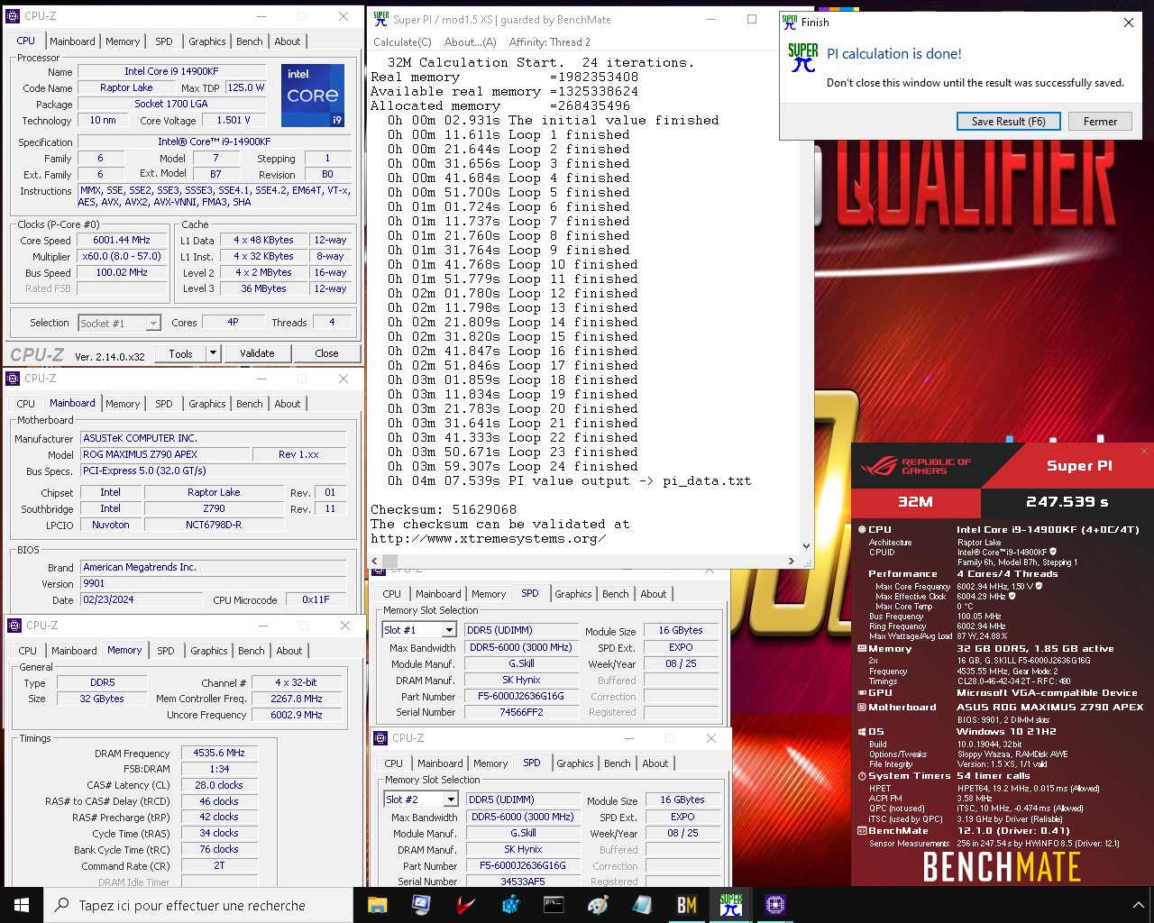Click BIOS version 9901 field

214,583
